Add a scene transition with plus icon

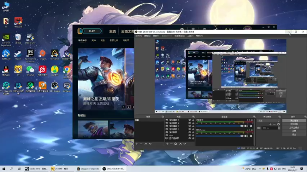point(270,124)
